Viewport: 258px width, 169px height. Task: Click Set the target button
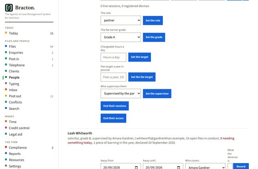coord(140,57)
